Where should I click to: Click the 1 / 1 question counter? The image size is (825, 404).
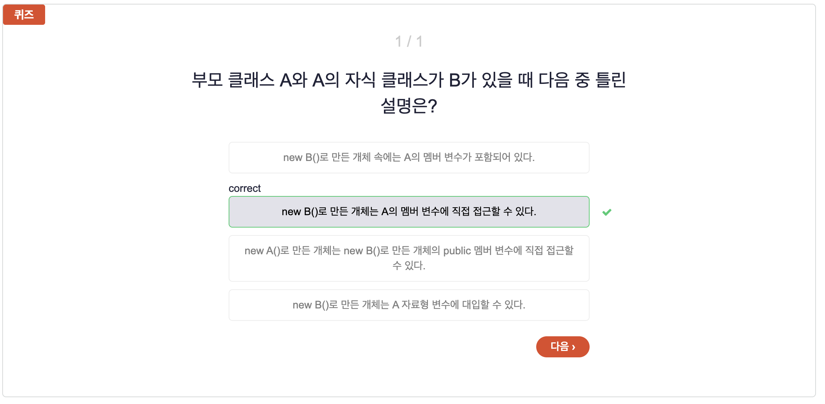click(x=409, y=41)
